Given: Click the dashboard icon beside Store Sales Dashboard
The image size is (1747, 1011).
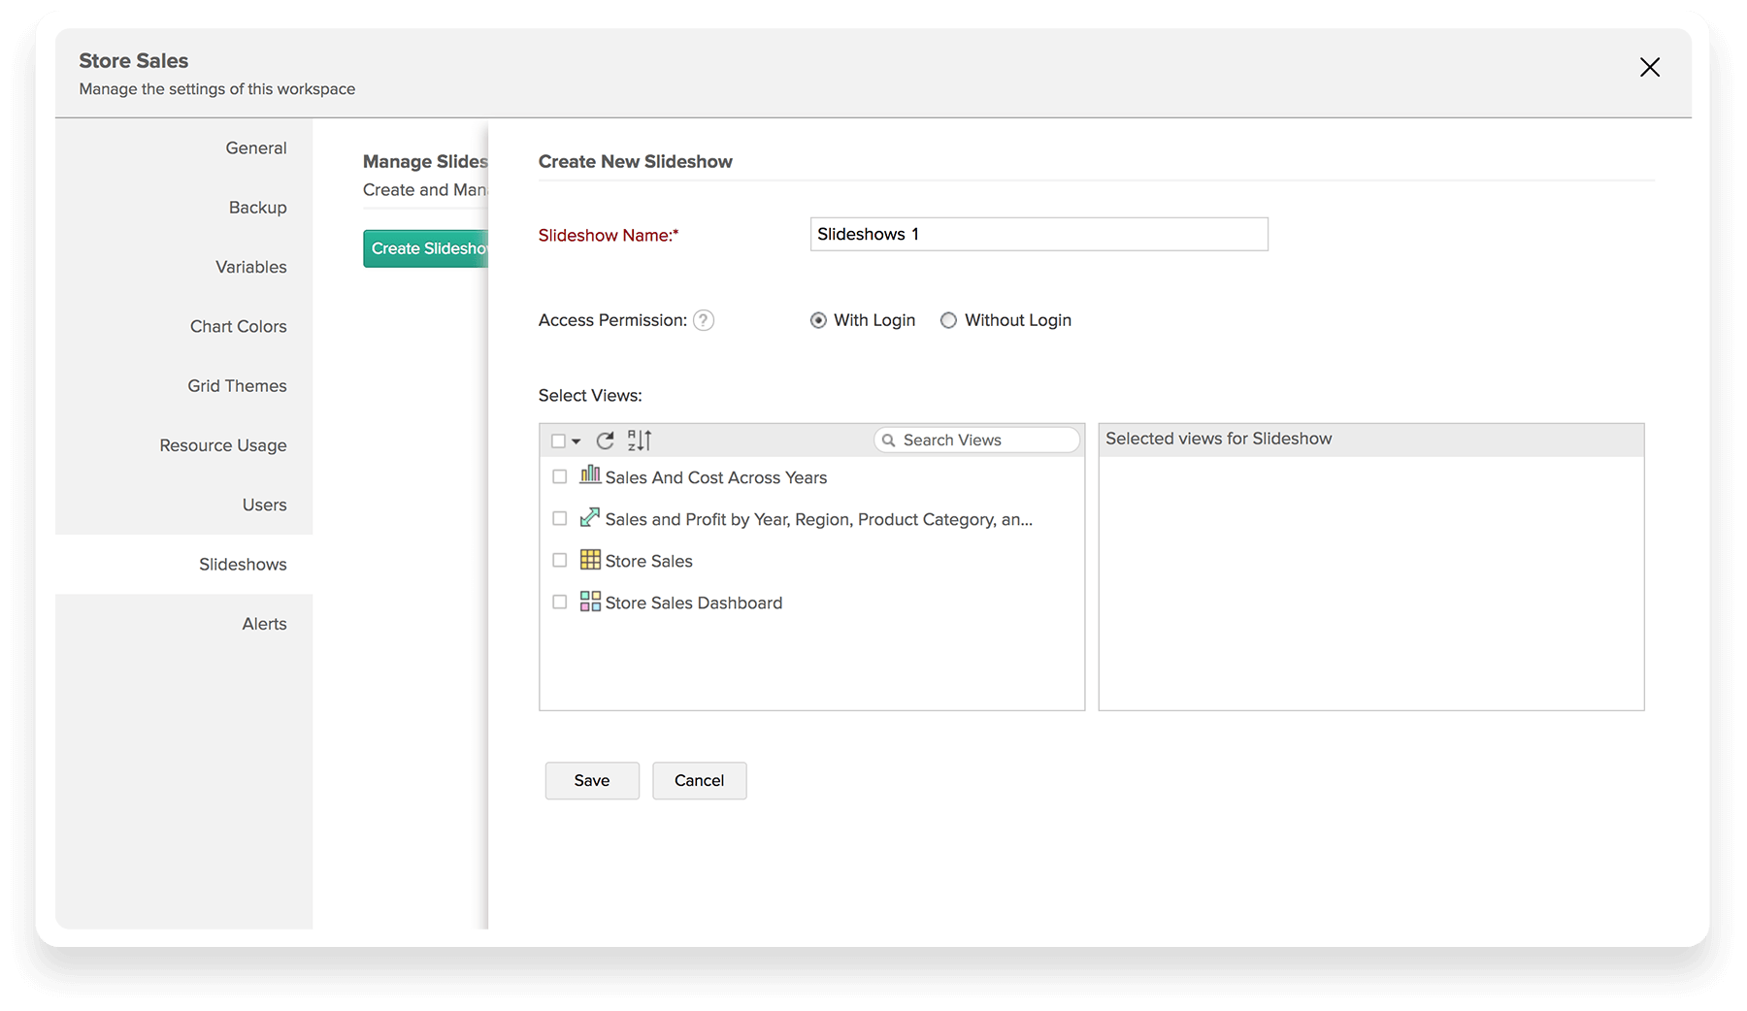Looking at the screenshot, I should (x=590, y=602).
